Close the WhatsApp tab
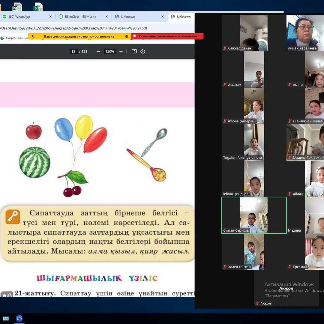324x324 pixels. (50, 16)
